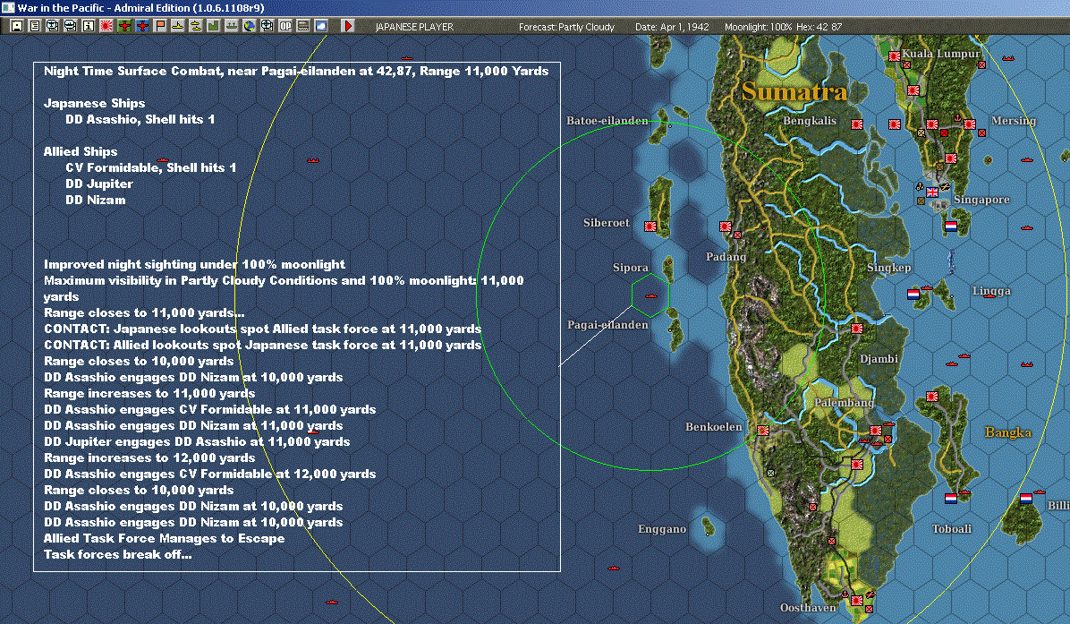Click the 'Bengkalis' map label
Screen dimensions: 1070x624
(x=810, y=121)
